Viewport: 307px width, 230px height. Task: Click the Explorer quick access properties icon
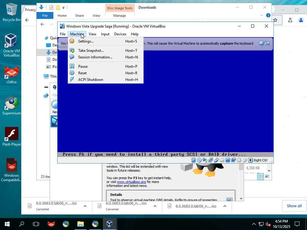click(51, 7)
